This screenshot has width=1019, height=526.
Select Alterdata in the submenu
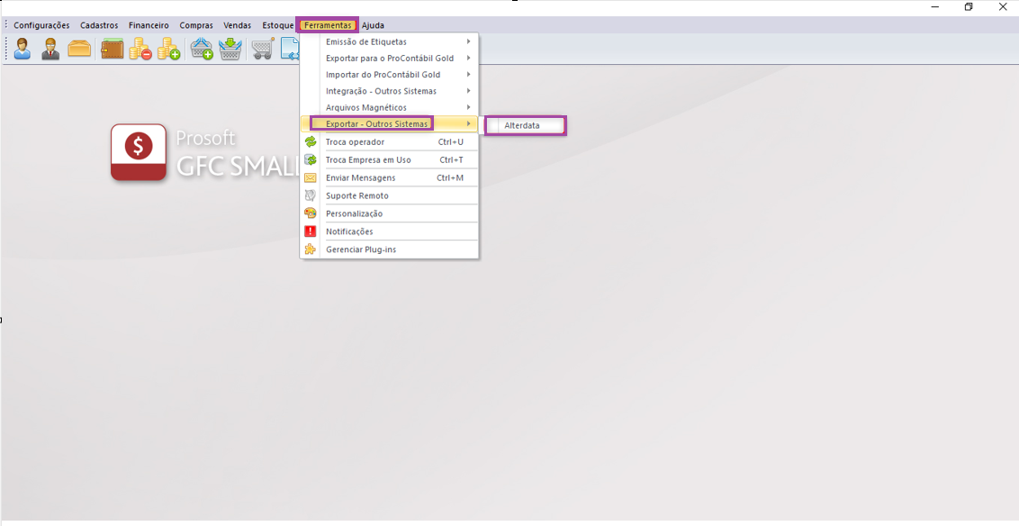tap(525, 125)
